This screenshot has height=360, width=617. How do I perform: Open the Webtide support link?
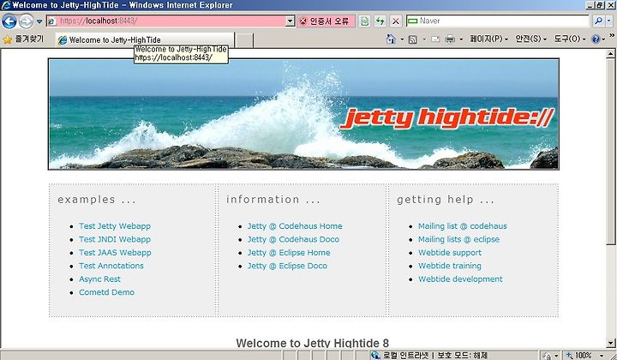point(450,253)
